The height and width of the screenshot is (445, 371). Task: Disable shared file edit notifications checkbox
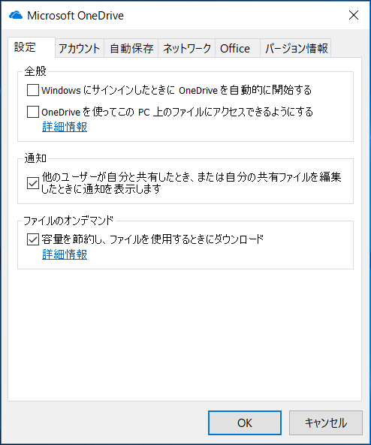33,183
